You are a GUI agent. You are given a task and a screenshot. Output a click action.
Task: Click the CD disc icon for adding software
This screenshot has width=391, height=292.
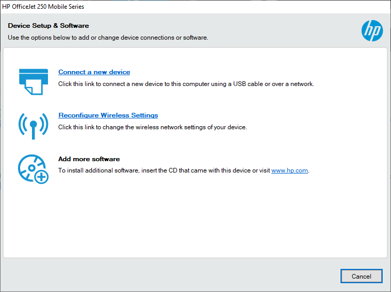pyautogui.click(x=30, y=166)
